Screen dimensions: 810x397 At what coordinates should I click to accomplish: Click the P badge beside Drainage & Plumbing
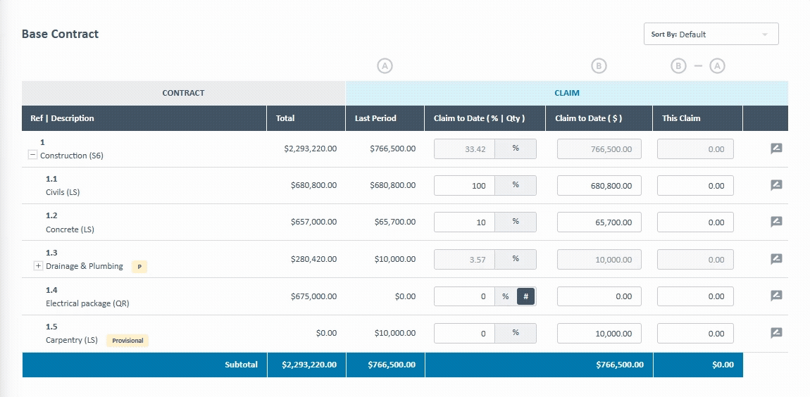(x=139, y=267)
